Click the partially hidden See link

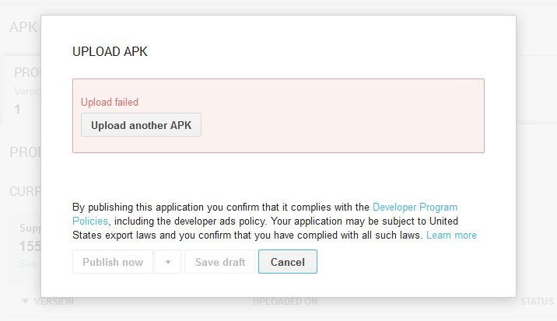click(x=28, y=263)
